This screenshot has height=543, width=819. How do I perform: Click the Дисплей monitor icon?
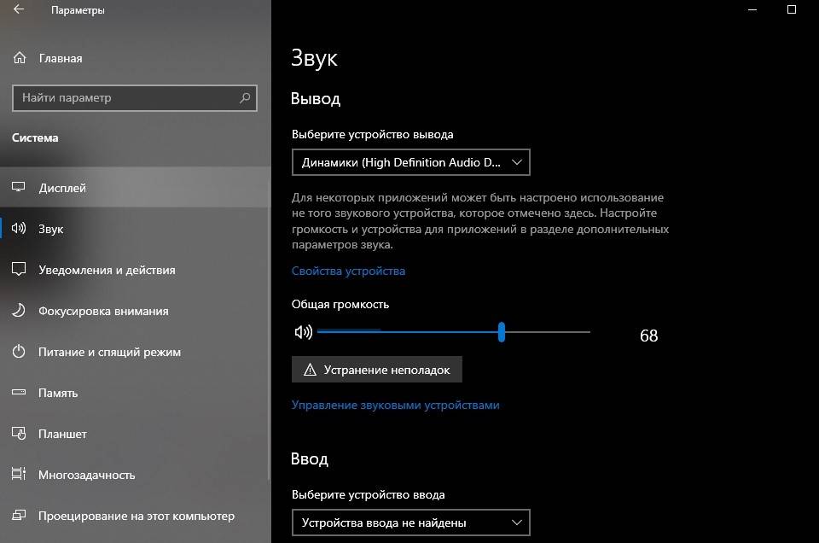pos(19,188)
